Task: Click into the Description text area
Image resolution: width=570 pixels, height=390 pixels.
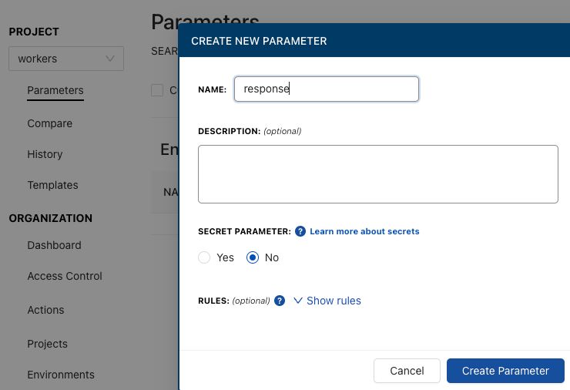Action: click(378, 174)
